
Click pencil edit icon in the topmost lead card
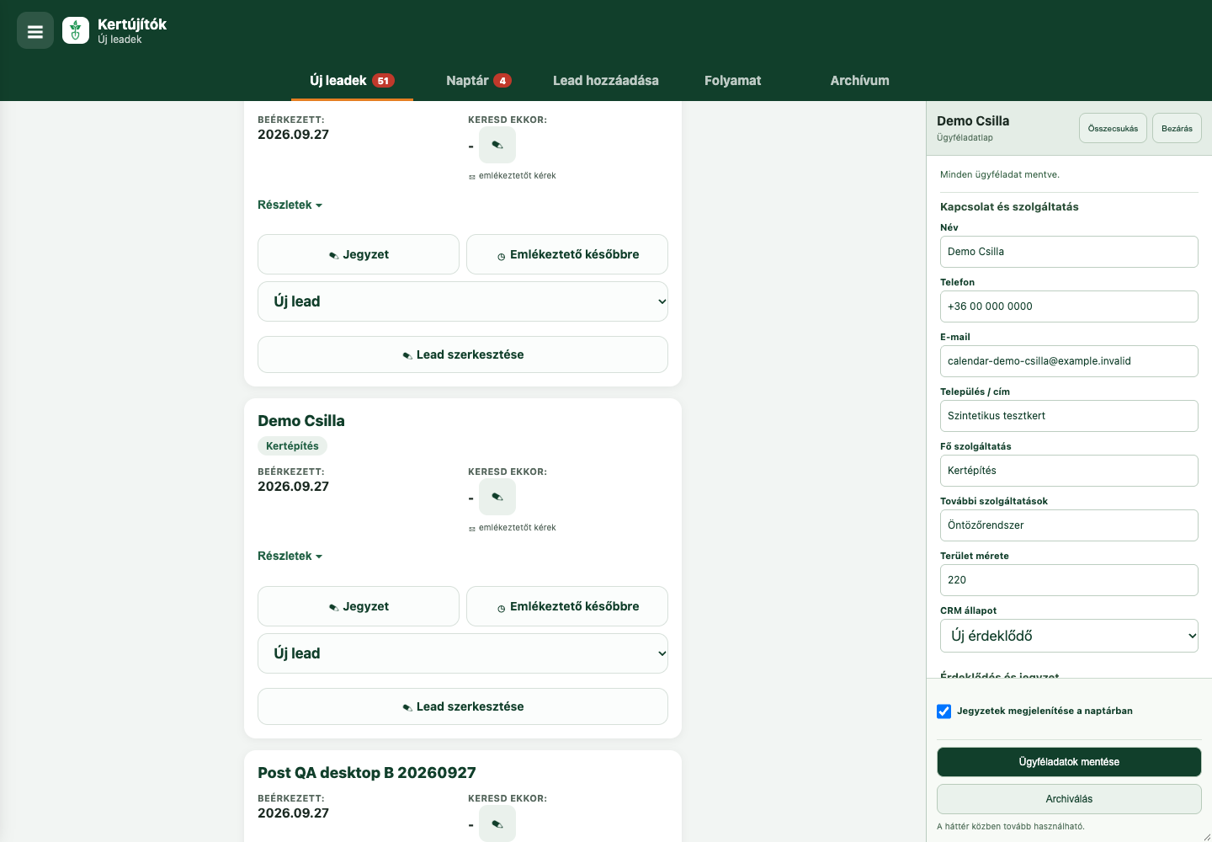click(x=497, y=145)
